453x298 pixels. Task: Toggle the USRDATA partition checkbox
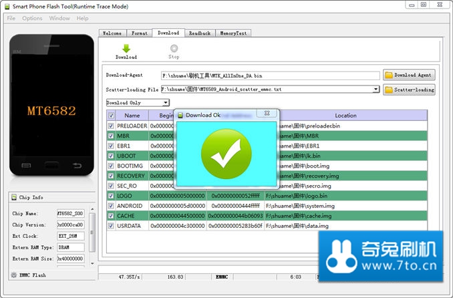[111, 226]
